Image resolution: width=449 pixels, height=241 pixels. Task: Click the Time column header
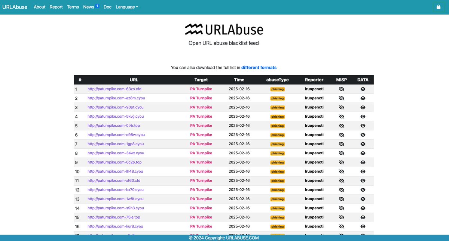[239, 80]
